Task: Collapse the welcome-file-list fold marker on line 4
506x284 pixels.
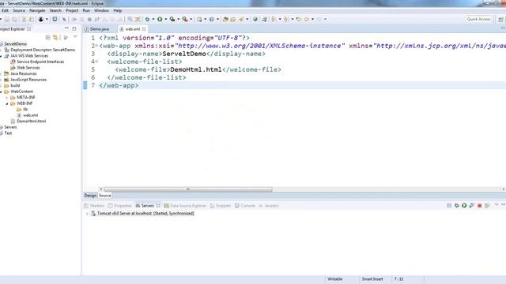Action: tap(96, 62)
